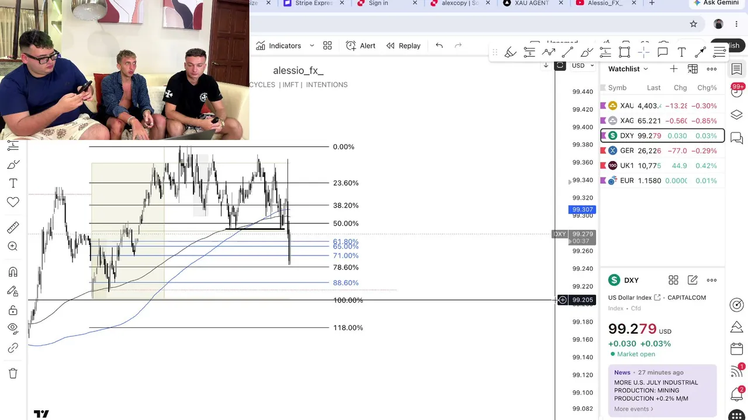Open the chats panel

[736, 138]
